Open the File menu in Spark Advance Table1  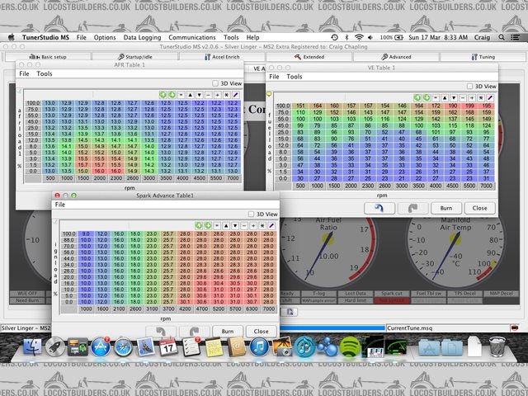tap(60, 205)
